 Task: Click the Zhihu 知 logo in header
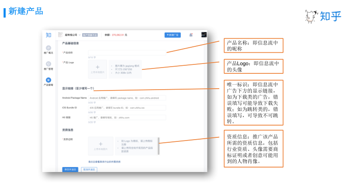point(48,35)
